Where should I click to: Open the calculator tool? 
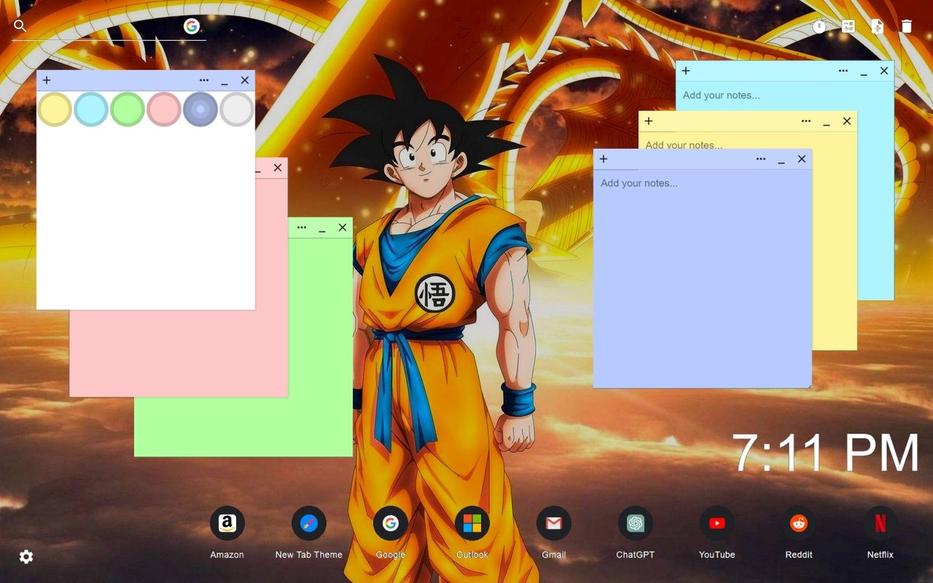click(x=848, y=26)
